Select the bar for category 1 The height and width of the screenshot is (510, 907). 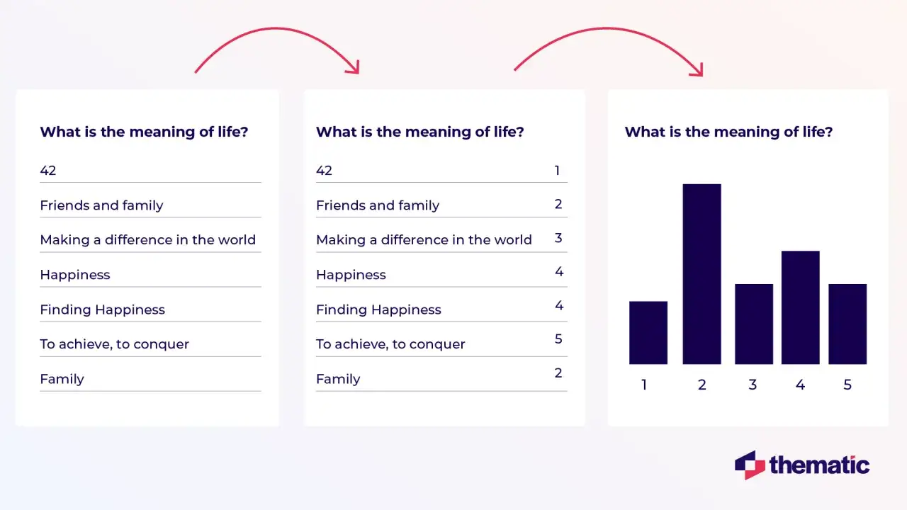click(x=648, y=333)
